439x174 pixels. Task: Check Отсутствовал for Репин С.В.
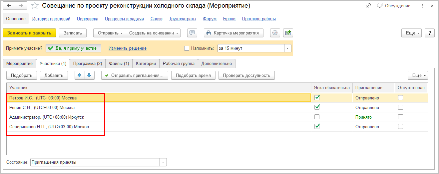pos(400,107)
